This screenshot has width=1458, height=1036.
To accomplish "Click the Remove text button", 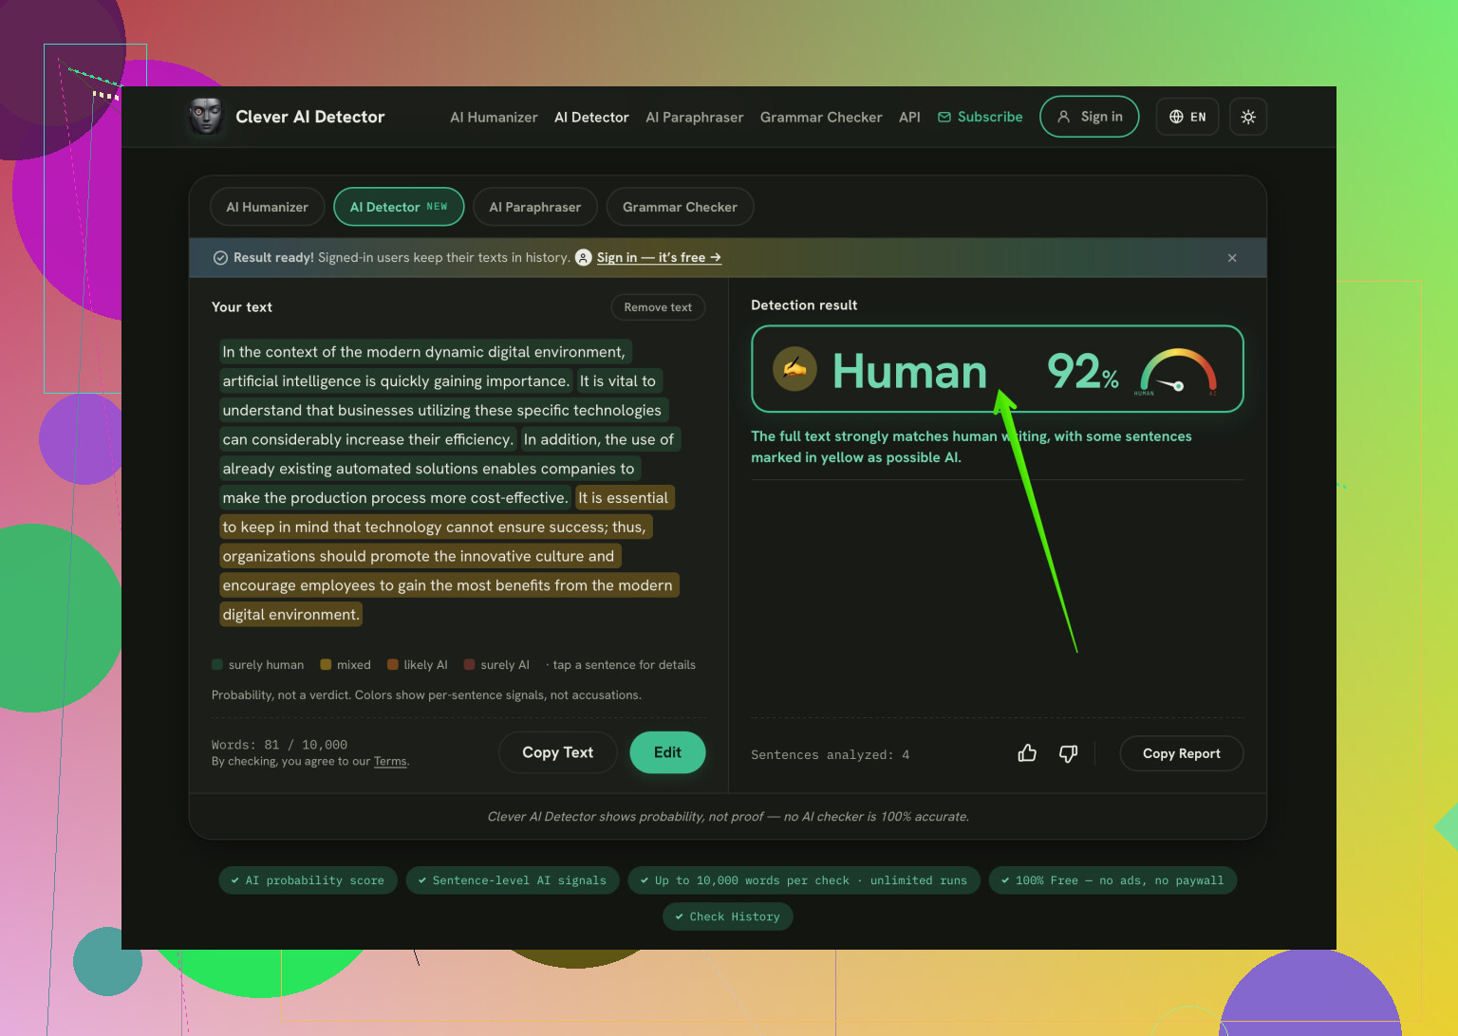I will coord(658,307).
